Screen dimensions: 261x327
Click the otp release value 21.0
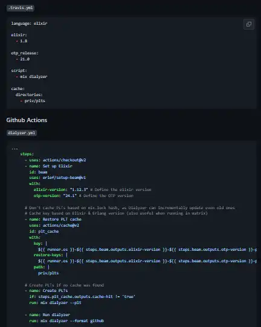point(25,59)
